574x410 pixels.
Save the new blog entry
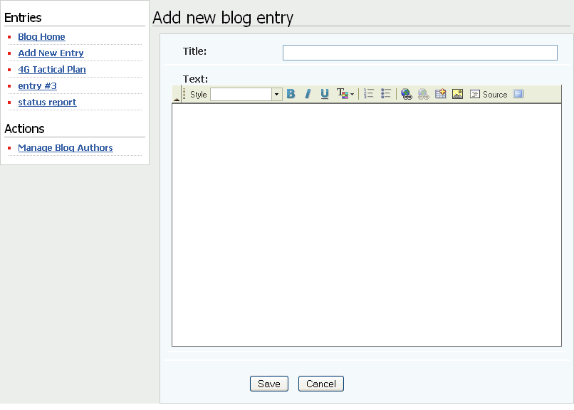point(268,383)
